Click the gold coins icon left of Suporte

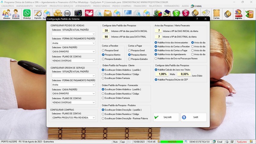tap(228, 14)
